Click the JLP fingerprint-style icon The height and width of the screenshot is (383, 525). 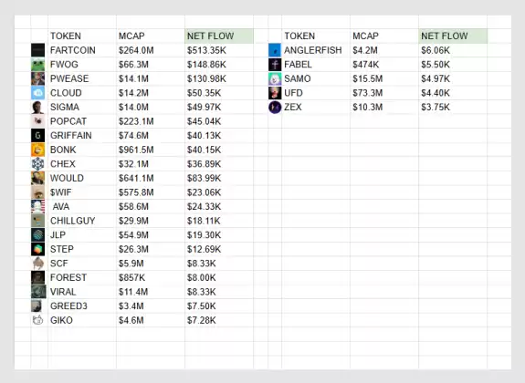coord(37,235)
